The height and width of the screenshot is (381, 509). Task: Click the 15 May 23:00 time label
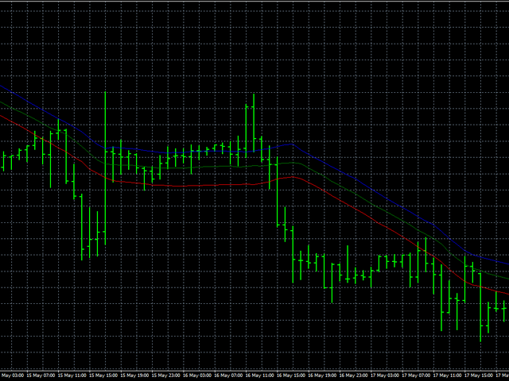(166, 375)
